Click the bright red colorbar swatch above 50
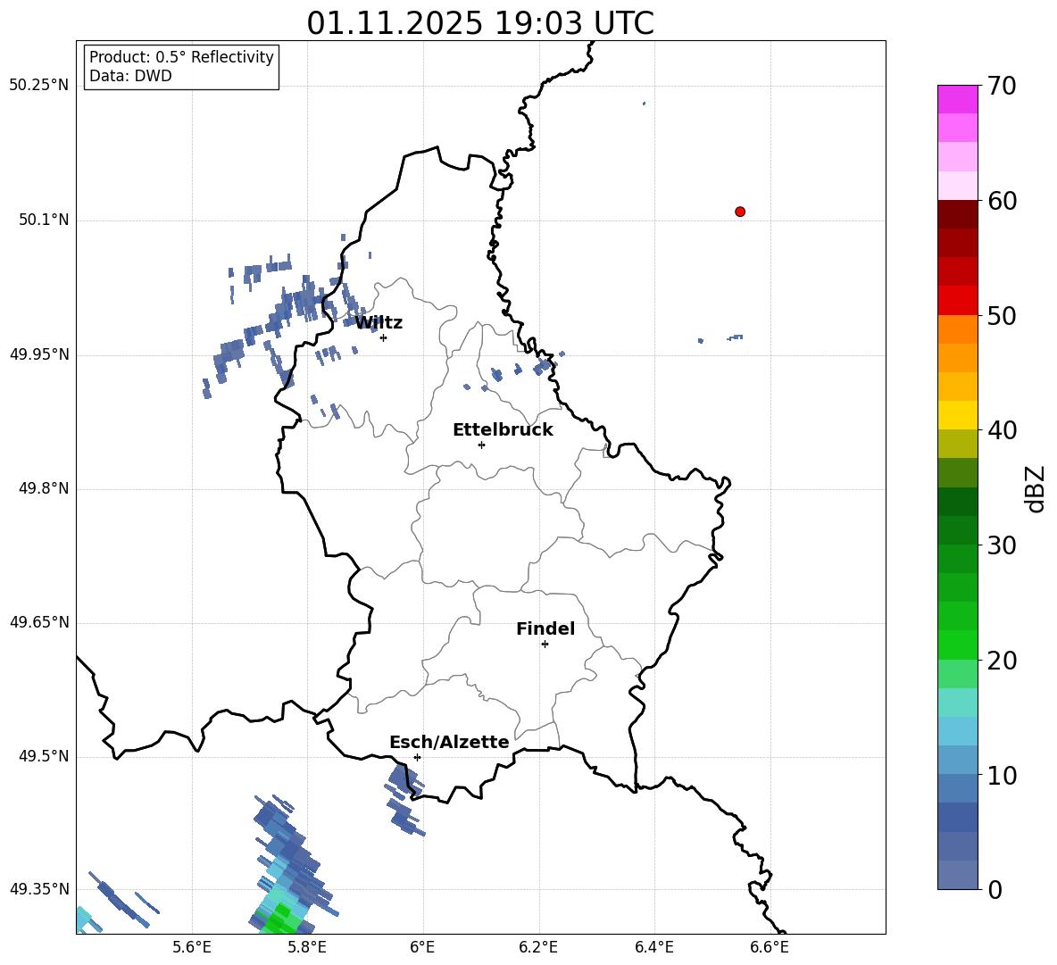 click(x=957, y=301)
